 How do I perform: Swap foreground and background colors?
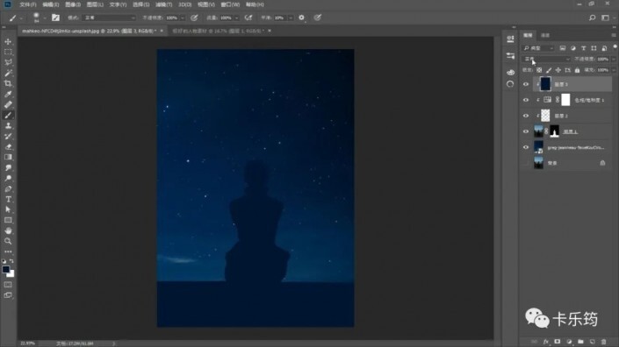pos(11,261)
